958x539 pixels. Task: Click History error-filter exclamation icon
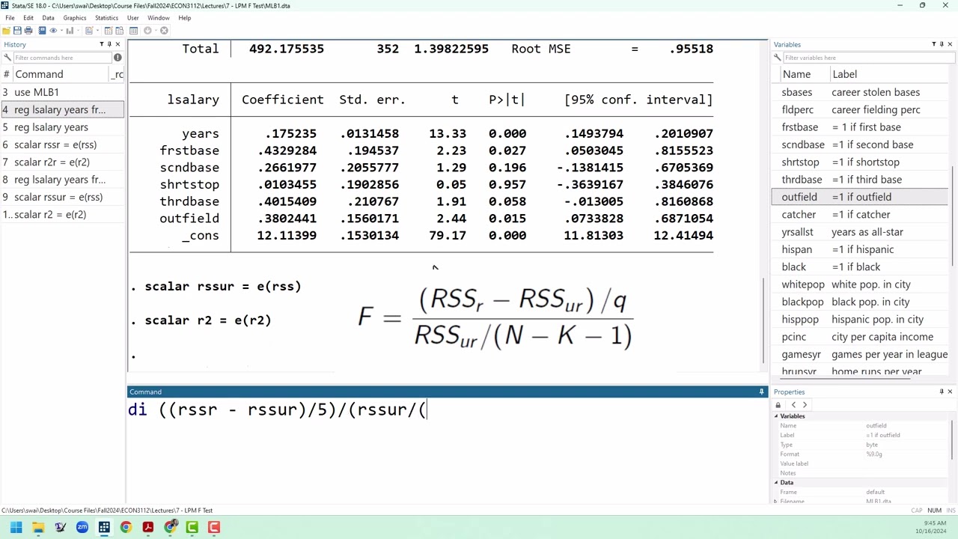(x=118, y=58)
